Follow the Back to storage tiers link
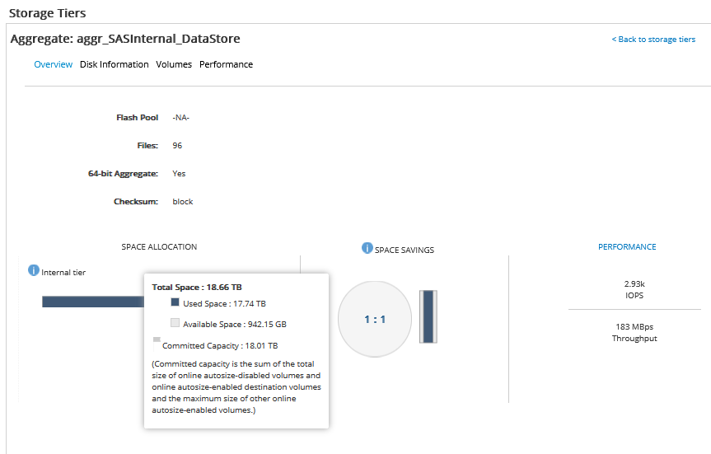Viewport: 711px width, 454px height. pyautogui.click(x=653, y=40)
